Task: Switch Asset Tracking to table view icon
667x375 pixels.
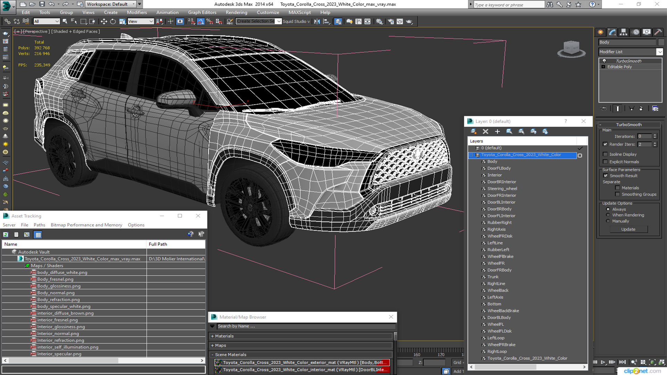Action: coord(38,235)
